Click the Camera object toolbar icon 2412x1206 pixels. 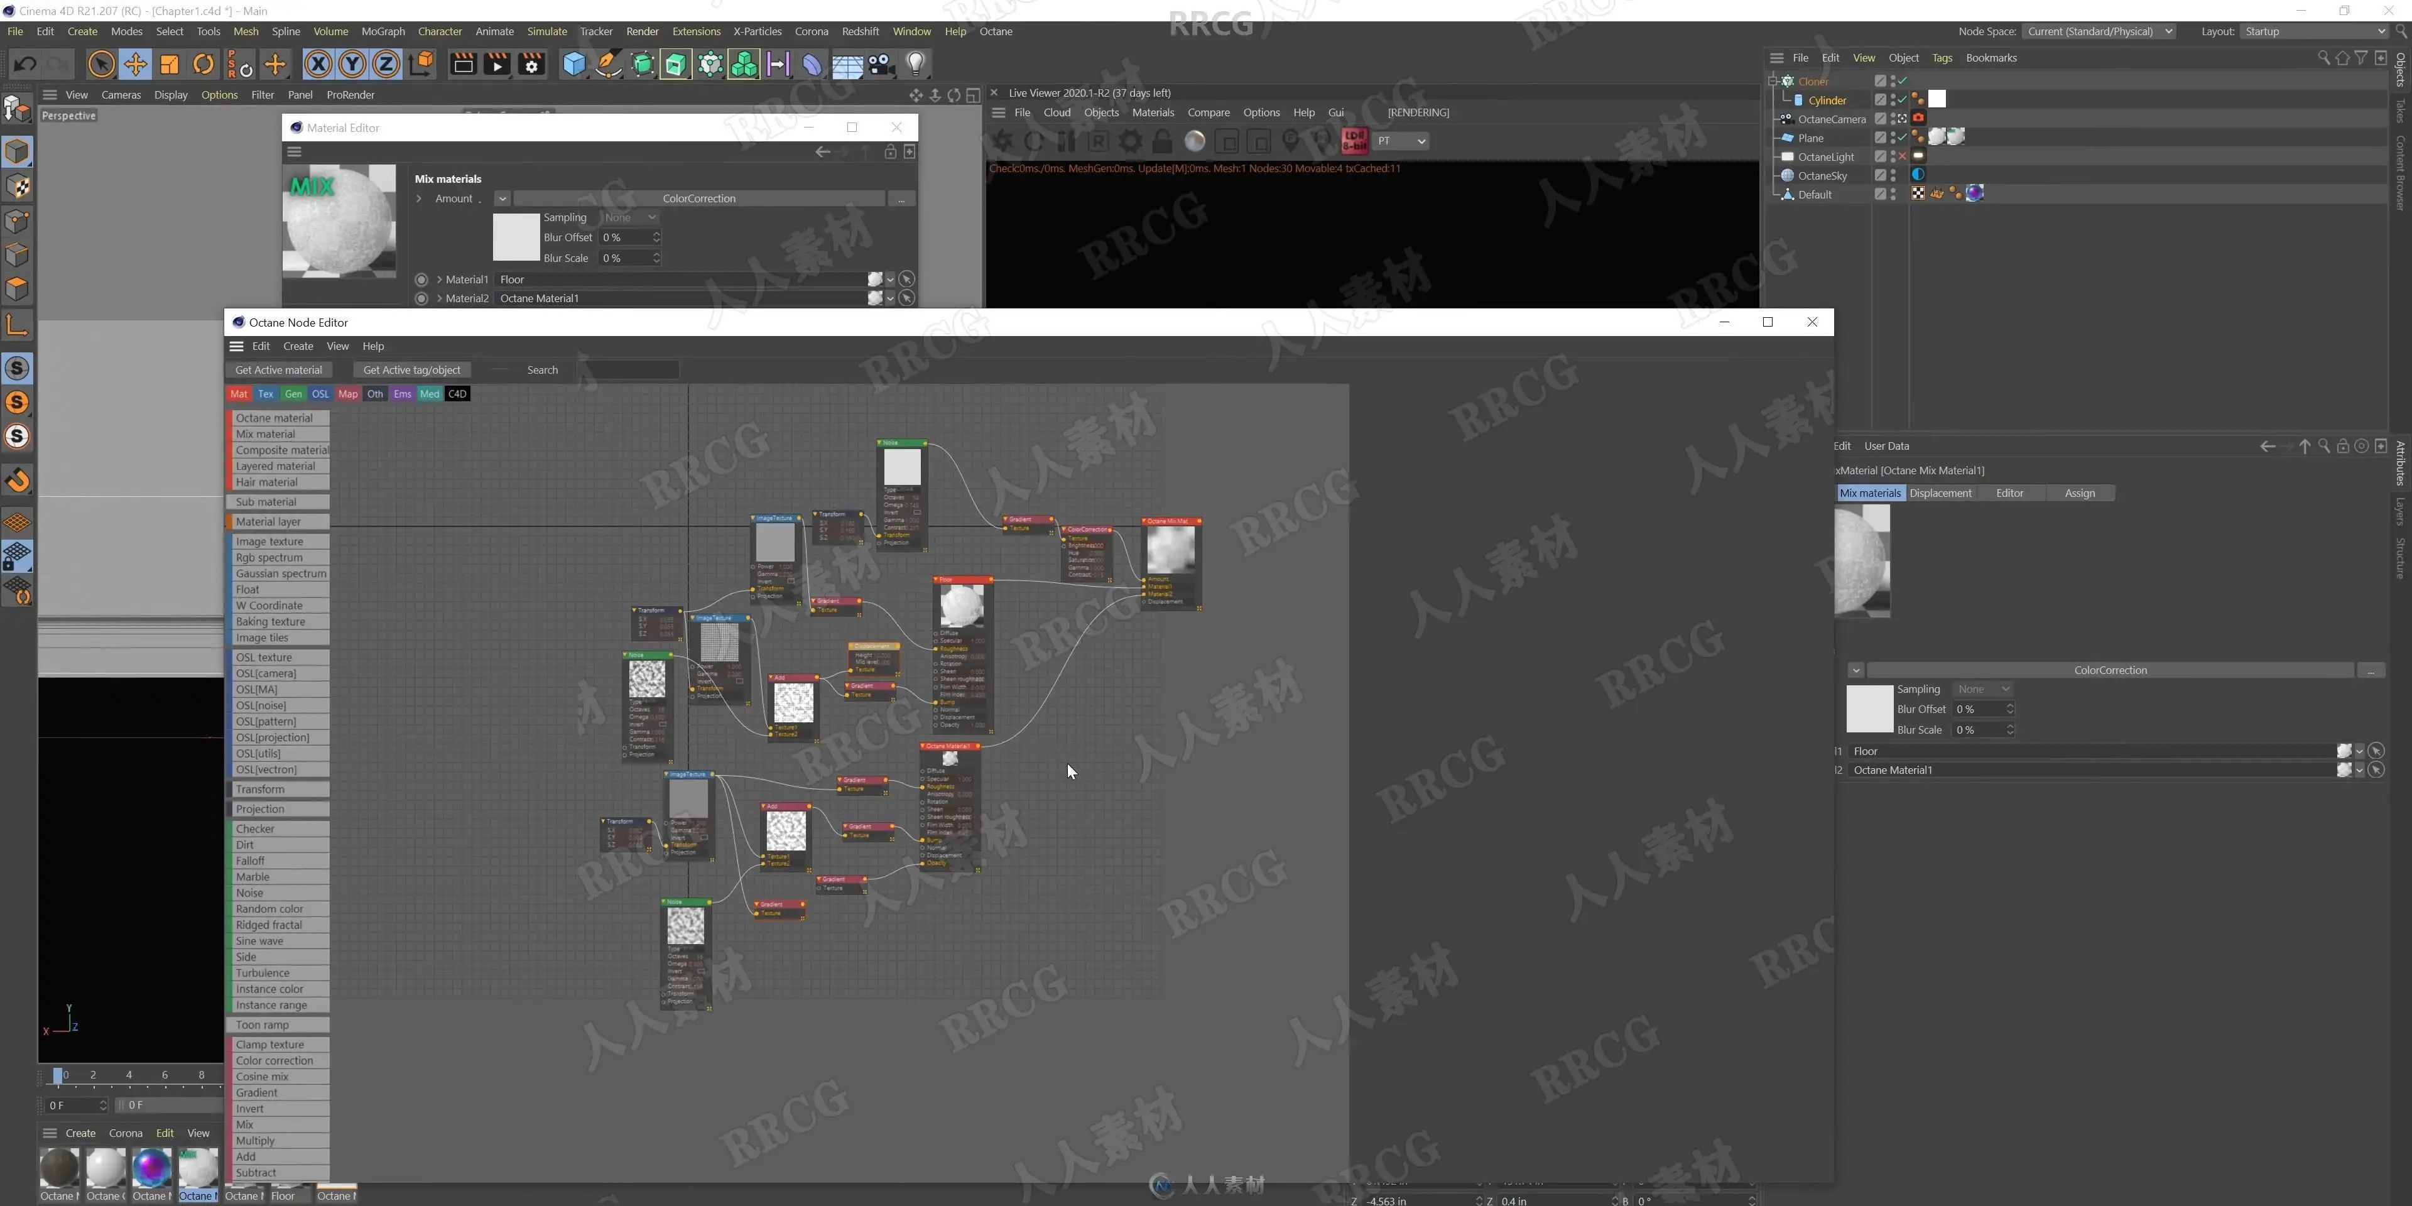click(881, 63)
